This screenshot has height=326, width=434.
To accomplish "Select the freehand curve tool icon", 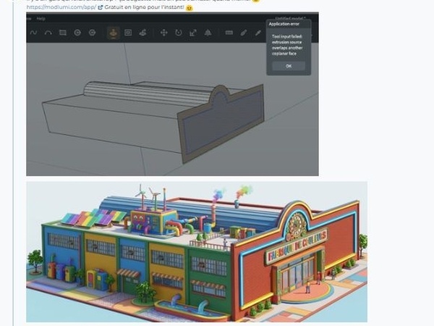I will coord(33,33).
